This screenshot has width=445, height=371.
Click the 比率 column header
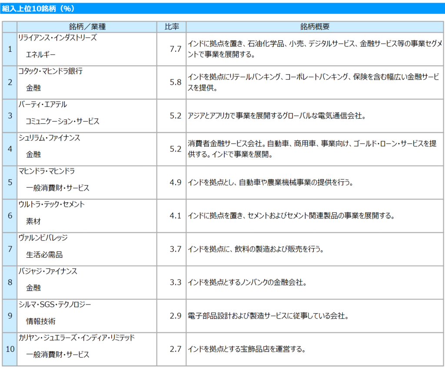pos(171,26)
